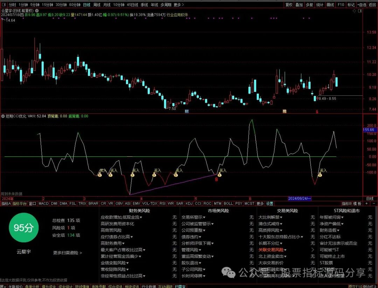Select the 周线 weekly period tab
Image resolution: width=378 pixels, height=288 pixels.
[97, 5]
